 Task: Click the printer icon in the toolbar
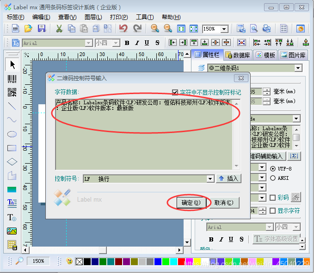266,29
